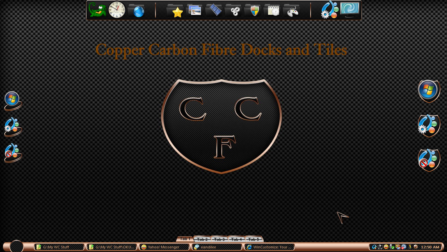This screenshot has width=447, height=252.
Task: Open the Yahoo! Messenger taskbar button
Action: pyautogui.click(x=163, y=247)
